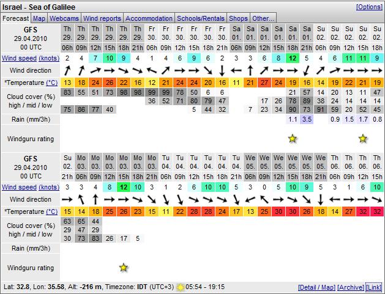Click the wind direction arrow for Sa 01. 06h
Image resolution: width=385 pixels, height=294 pixels.
click(236, 71)
